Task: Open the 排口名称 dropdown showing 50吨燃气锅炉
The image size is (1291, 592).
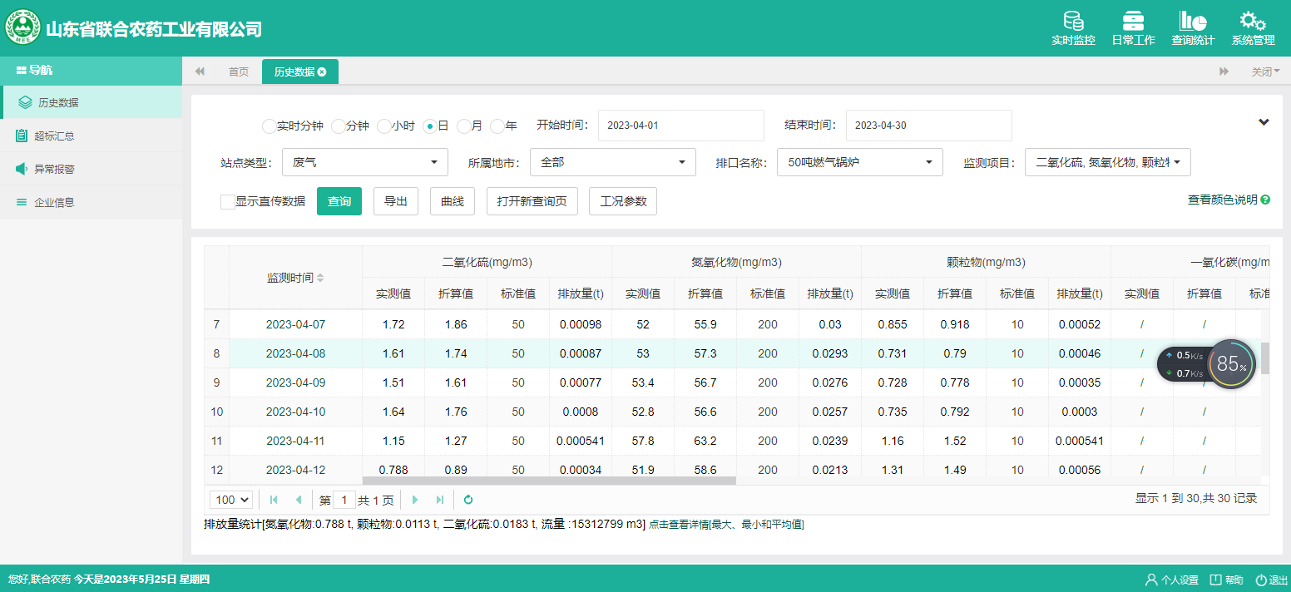Action: click(x=860, y=162)
